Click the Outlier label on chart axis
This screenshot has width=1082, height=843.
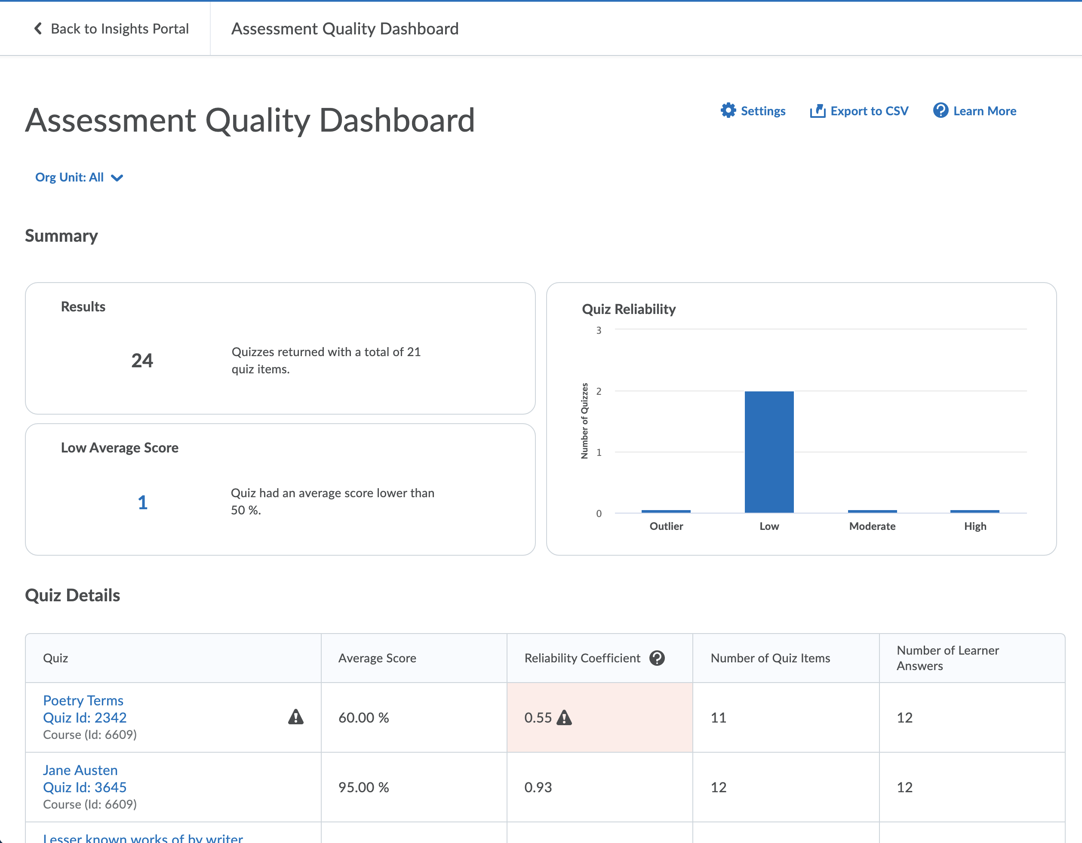[x=666, y=526]
